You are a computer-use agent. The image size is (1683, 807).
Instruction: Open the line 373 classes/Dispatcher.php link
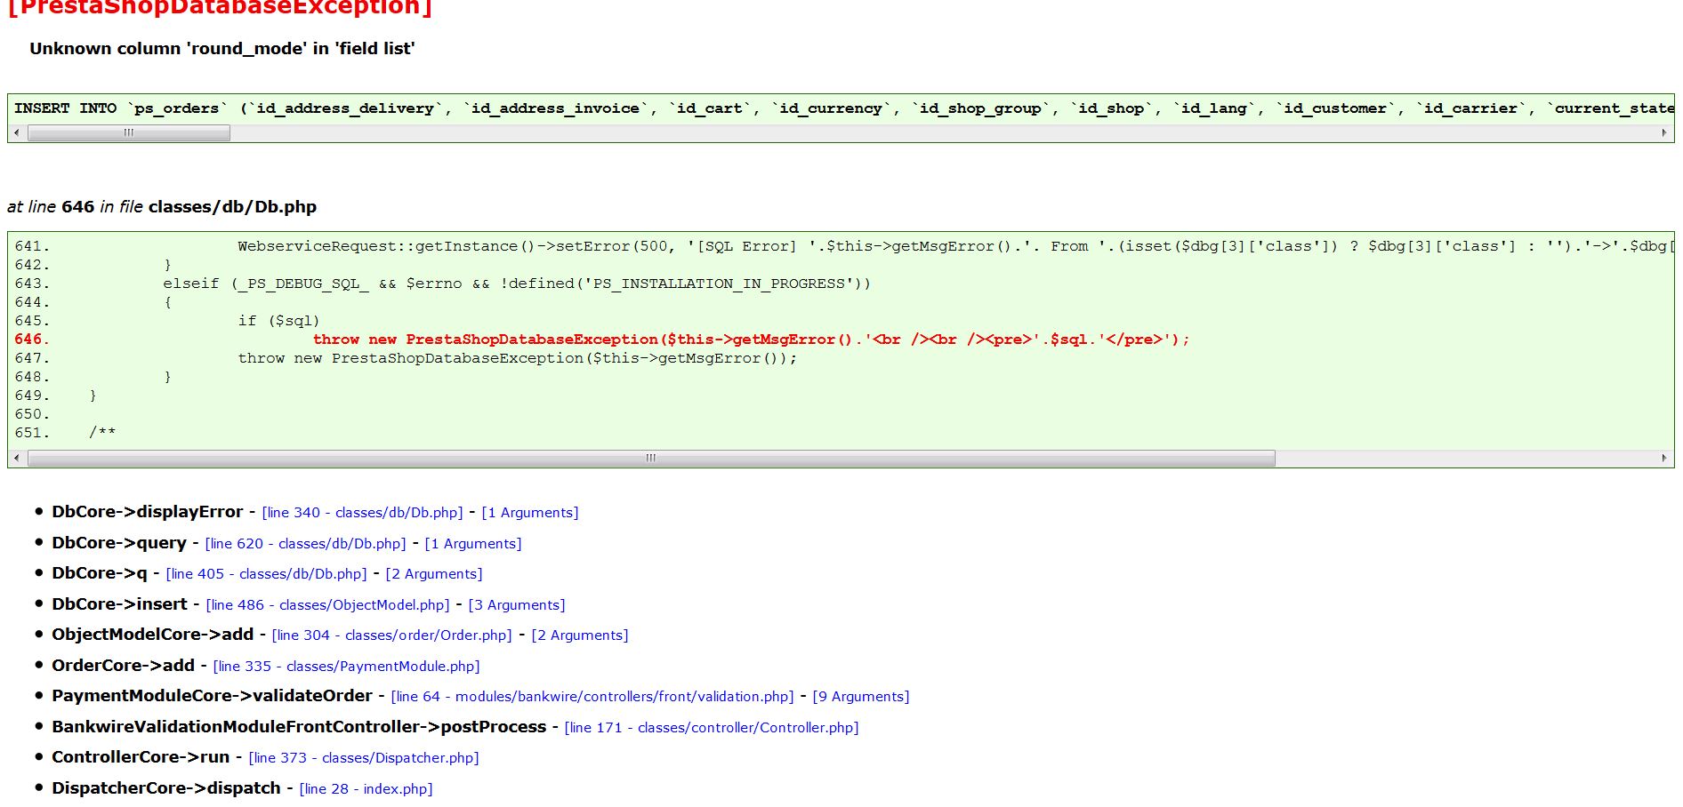[x=364, y=758]
